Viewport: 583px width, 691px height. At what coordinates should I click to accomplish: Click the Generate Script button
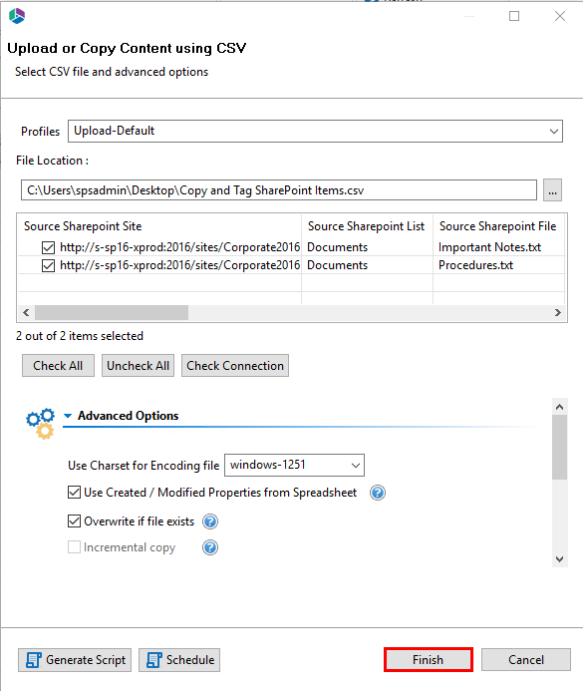[75, 660]
